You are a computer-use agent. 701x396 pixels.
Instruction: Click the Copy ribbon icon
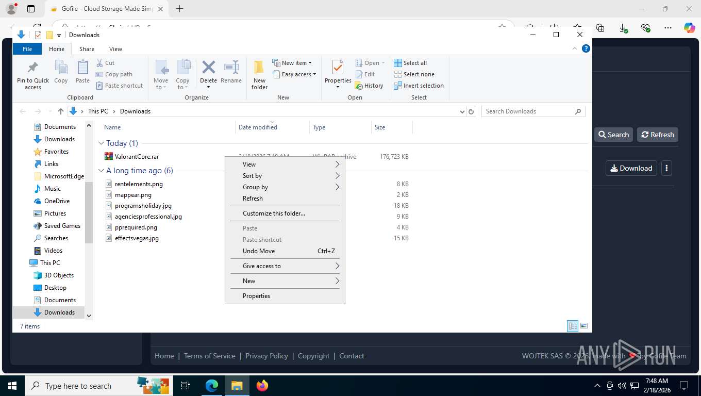click(61, 72)
